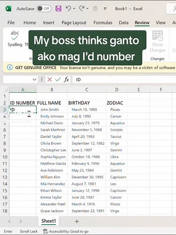This screenshot has height=235, width=176.
Task: Select the Leo cell
Action: pos(117,184)
